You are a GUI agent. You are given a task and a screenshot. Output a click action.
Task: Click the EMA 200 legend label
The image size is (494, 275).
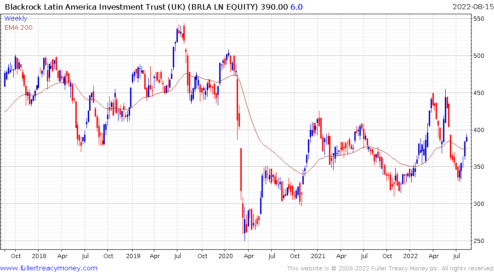point(18,27)
